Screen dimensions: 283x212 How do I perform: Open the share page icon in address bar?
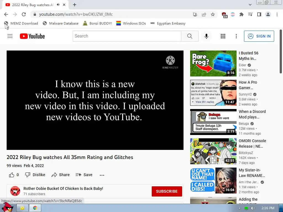[204, 14]
